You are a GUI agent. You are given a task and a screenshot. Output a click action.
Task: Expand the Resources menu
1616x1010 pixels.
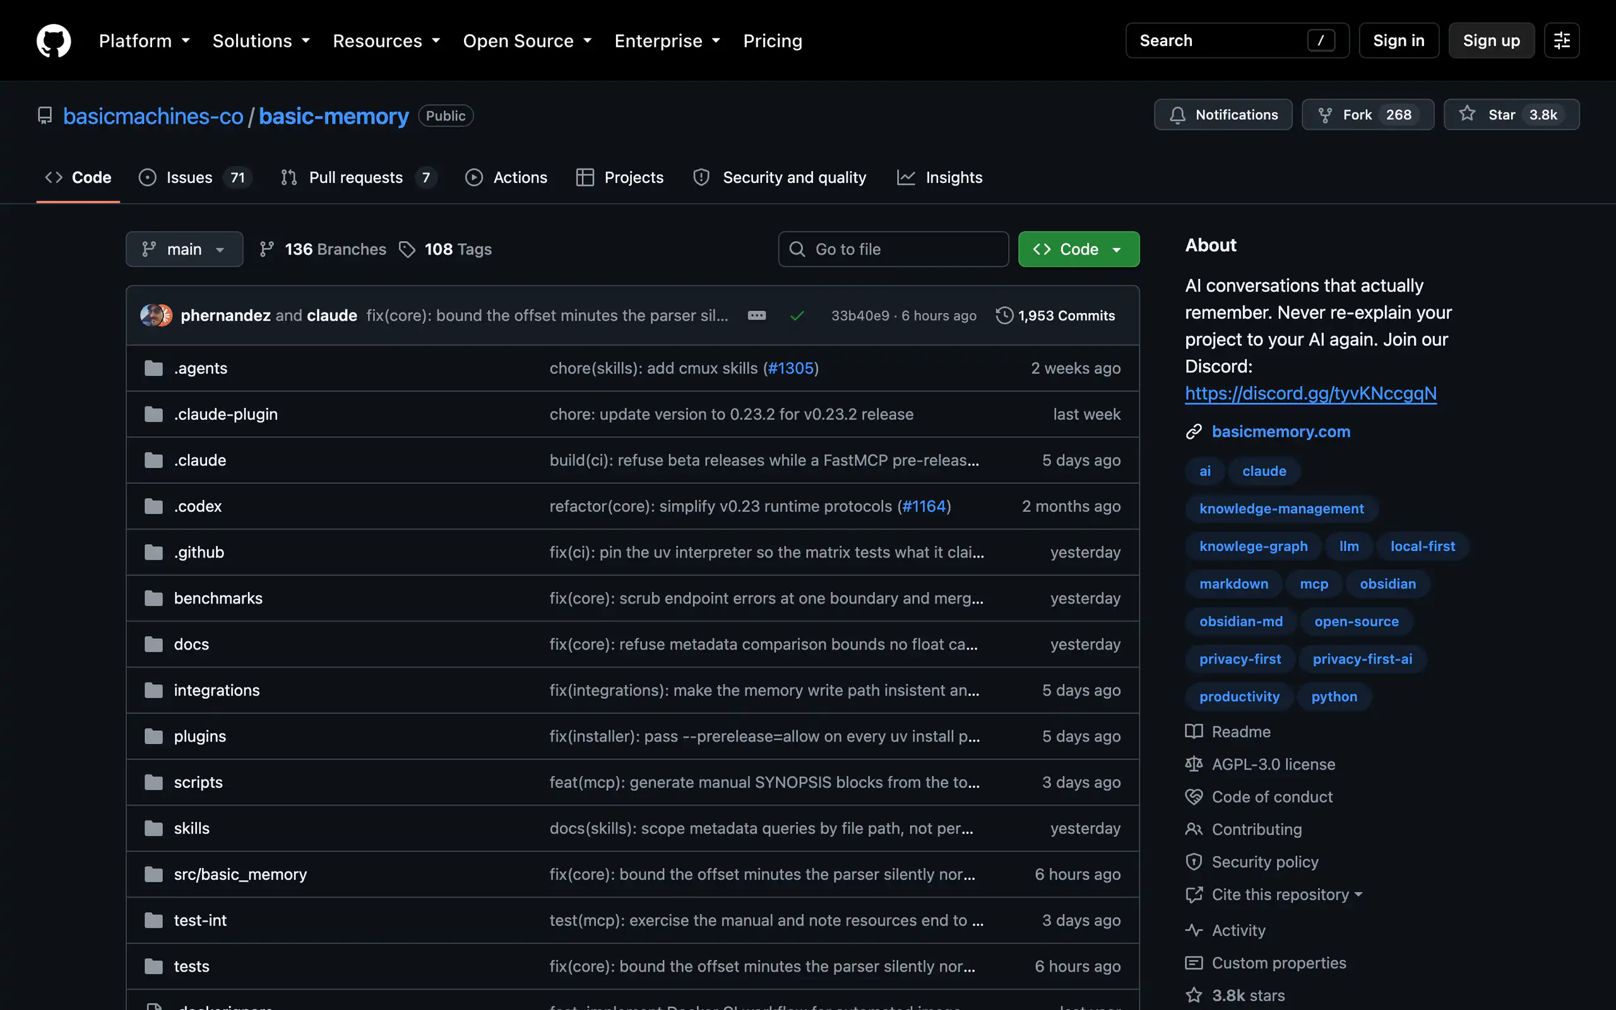pyautogui.click(x=386, y=41)
